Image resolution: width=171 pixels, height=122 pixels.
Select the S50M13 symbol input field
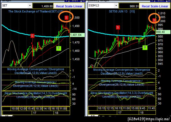(101, 5)
